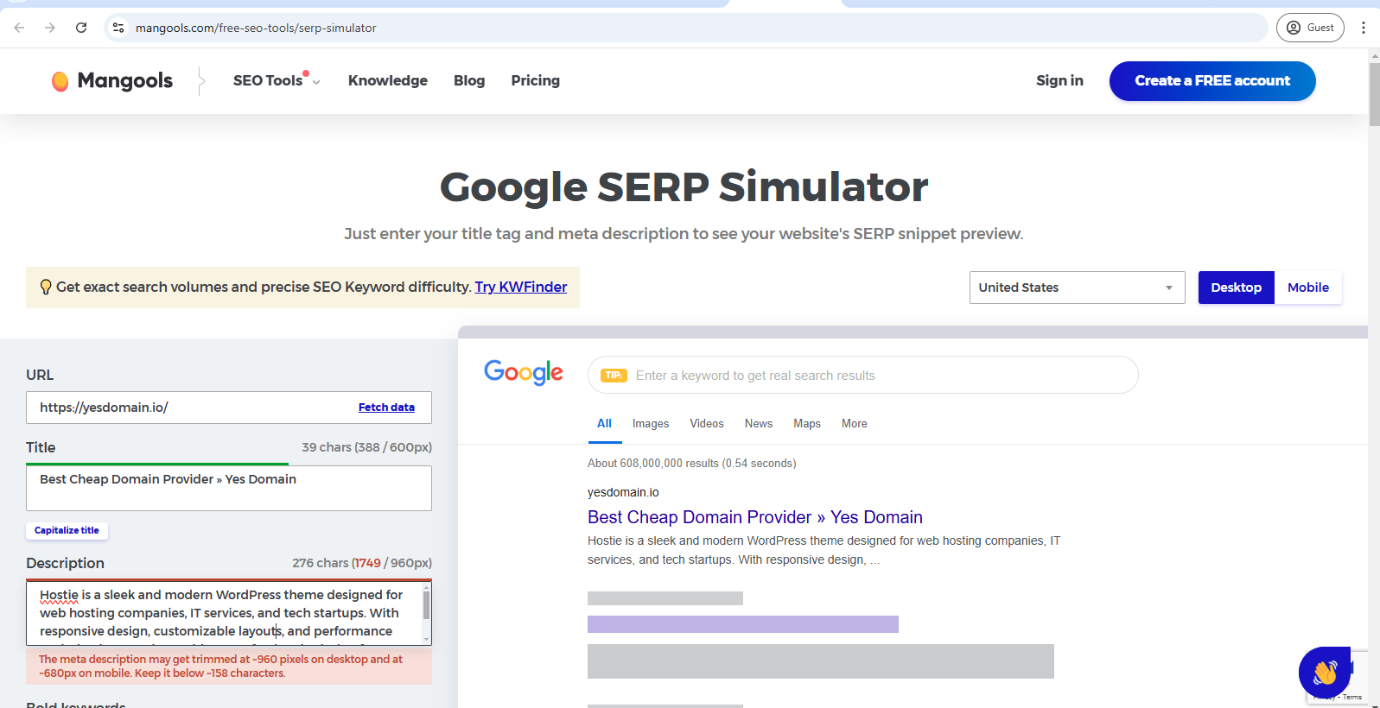Screen dimensions: 1380x708
Task: Click Create a FREE account button
Action: (1212, 81)
